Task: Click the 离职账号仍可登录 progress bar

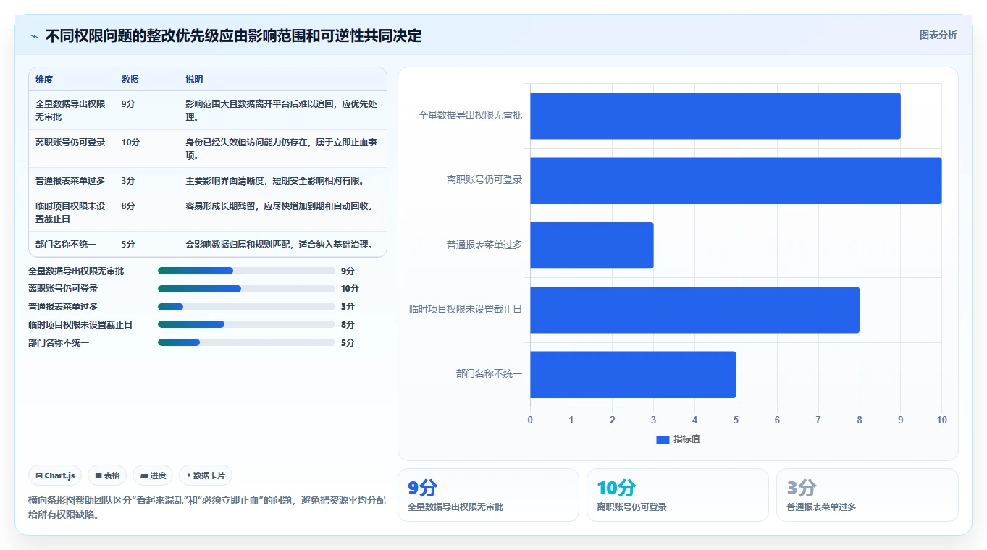Action: (x=246, y=289)
